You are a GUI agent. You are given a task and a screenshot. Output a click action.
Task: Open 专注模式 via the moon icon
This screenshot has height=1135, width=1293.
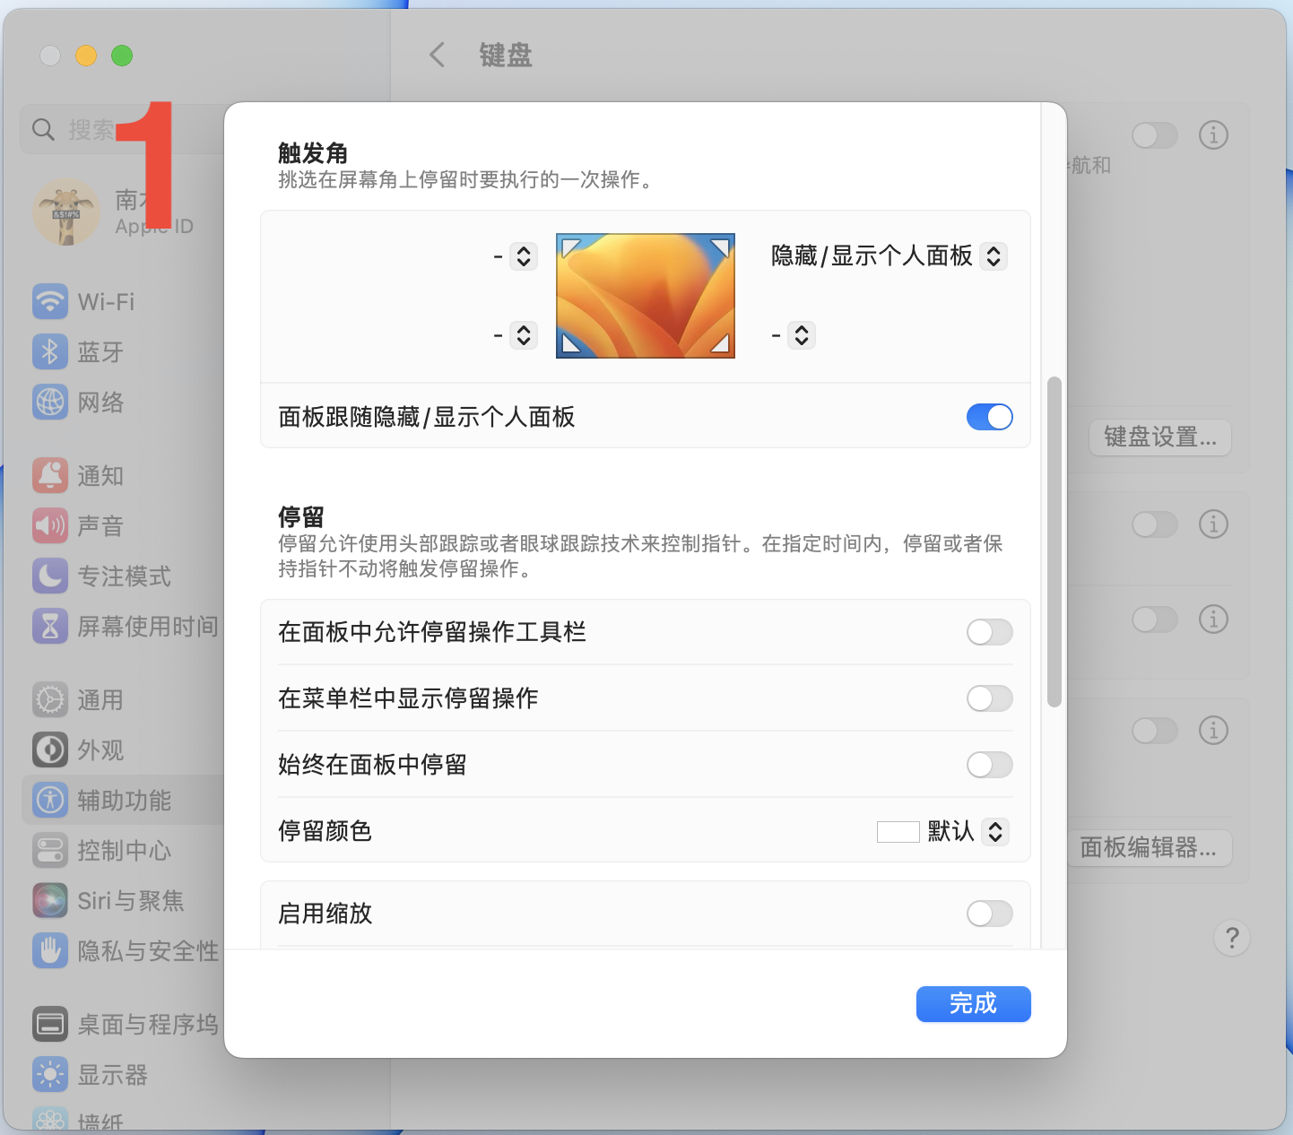(x=50, y=576)
